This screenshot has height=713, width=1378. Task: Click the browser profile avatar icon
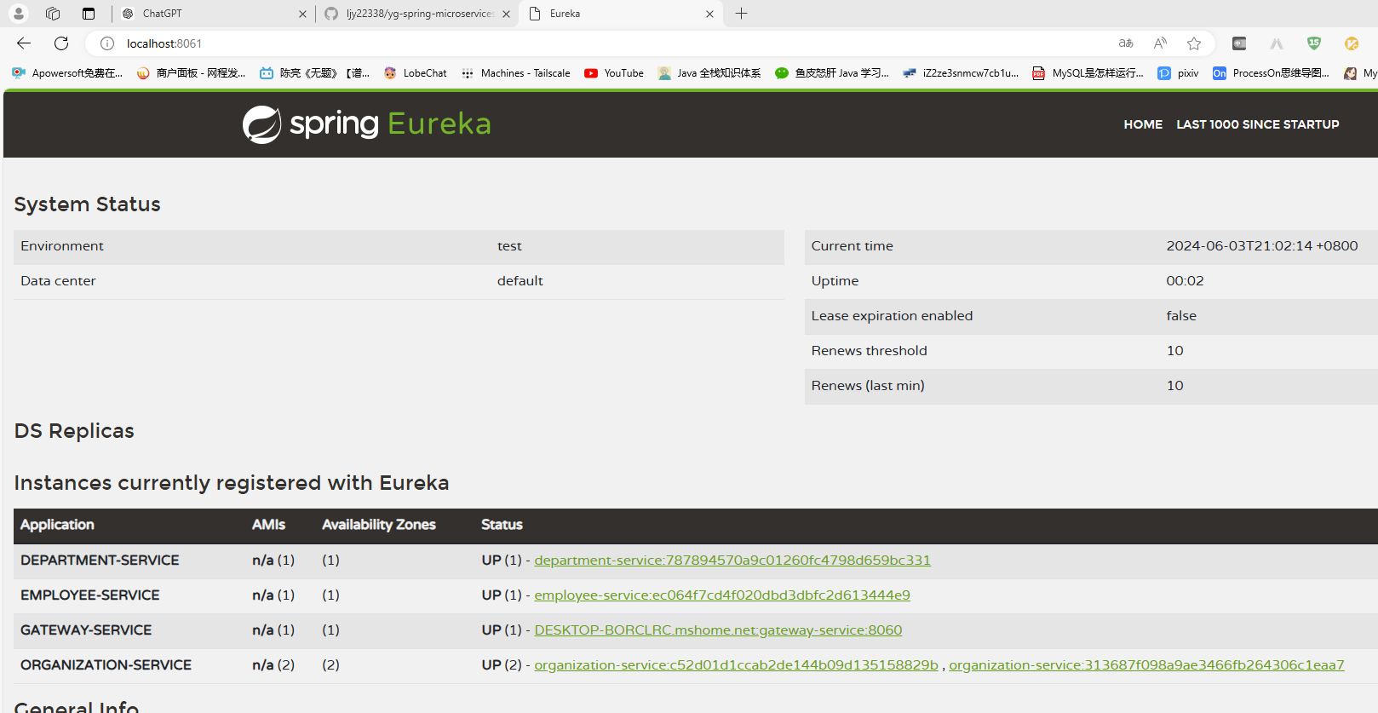[18, 14]
